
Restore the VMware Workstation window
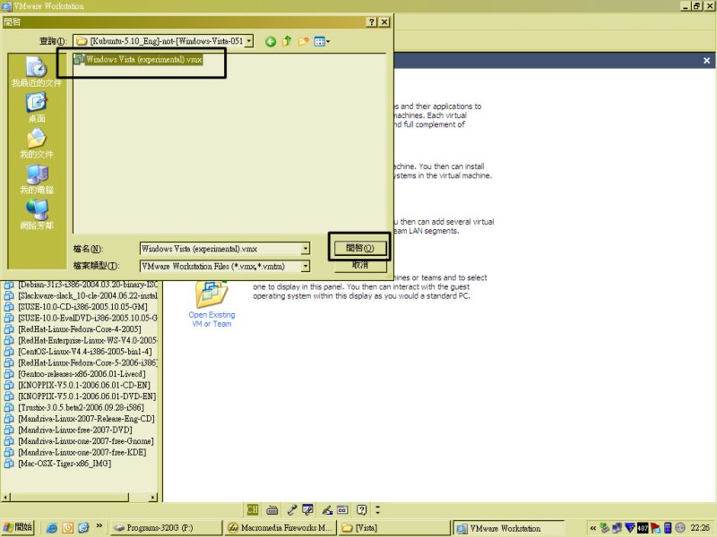696,6
